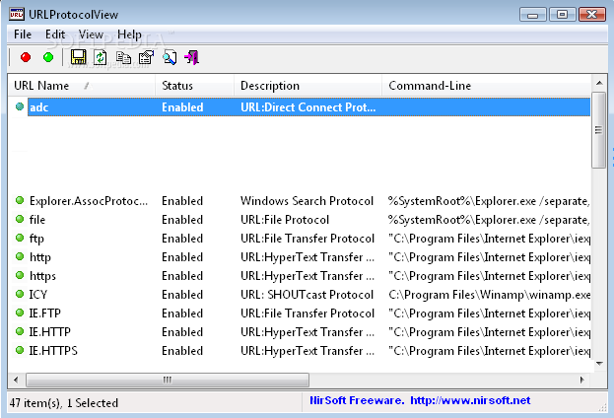
Task: Click the URLProtocolView title bar app icon
Action: coord(17,15)
